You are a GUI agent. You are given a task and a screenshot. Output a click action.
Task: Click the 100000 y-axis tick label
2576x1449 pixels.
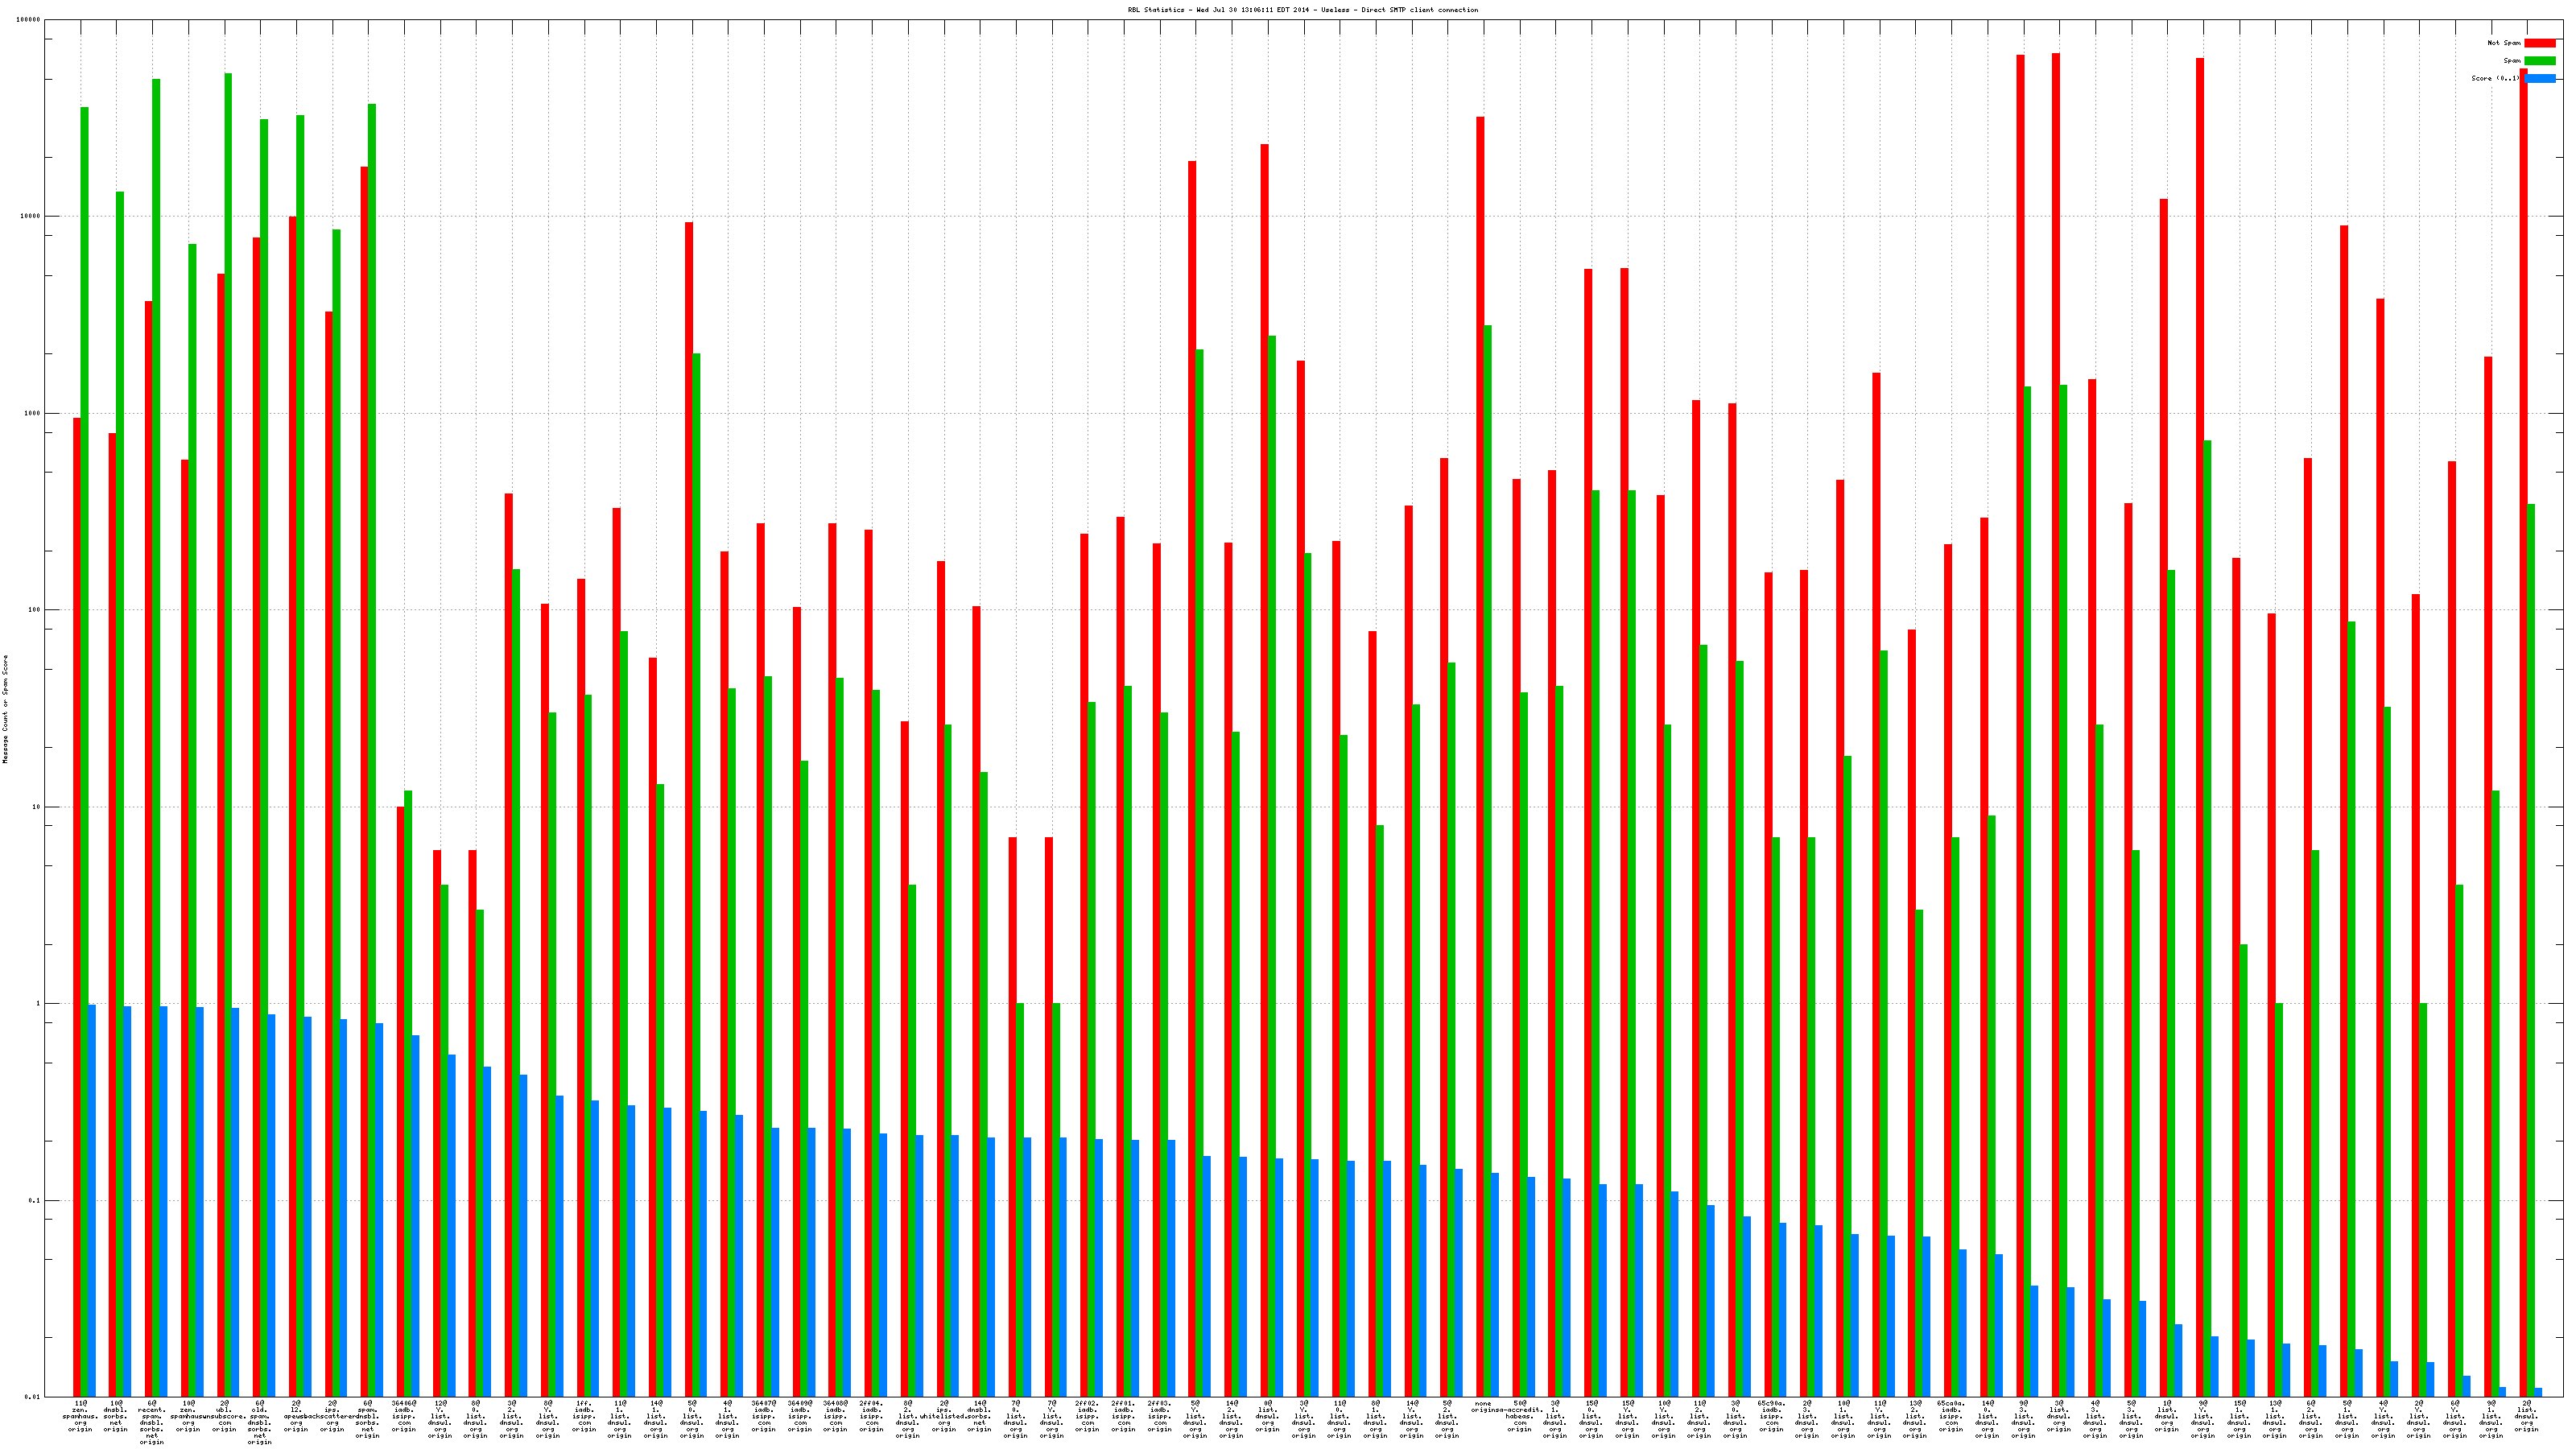[x=29, y=20]
